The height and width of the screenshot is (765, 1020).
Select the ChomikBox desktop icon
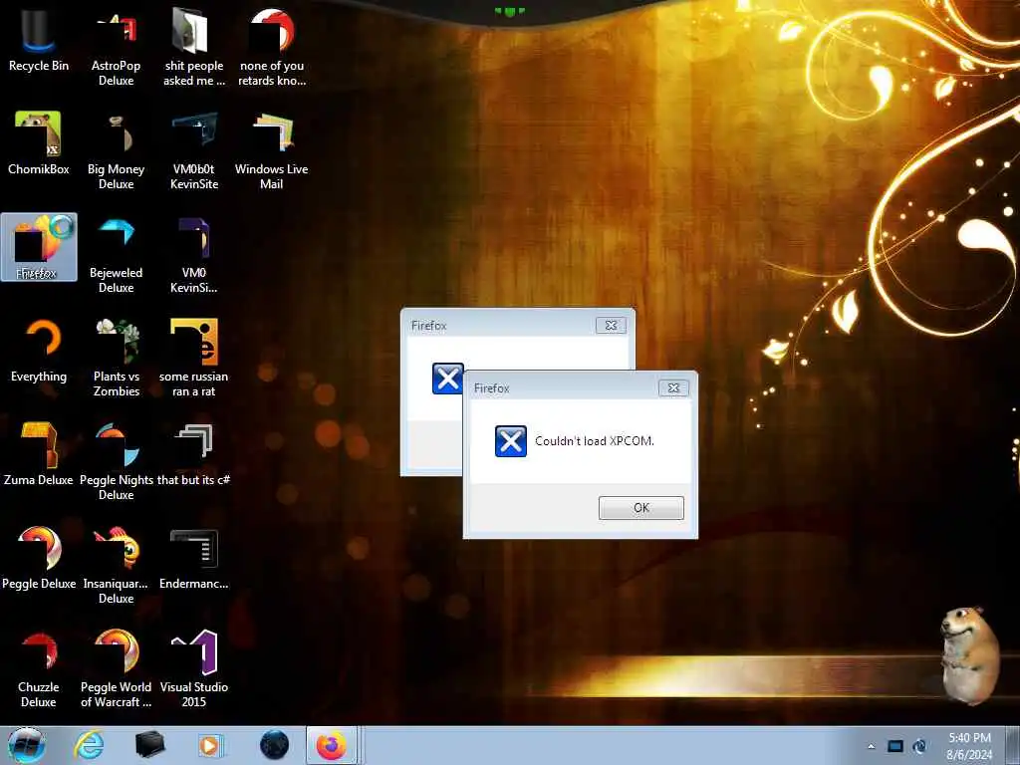point(39,143)
